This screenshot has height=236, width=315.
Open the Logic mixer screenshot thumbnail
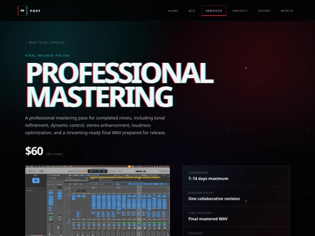(x=97, y=200)
